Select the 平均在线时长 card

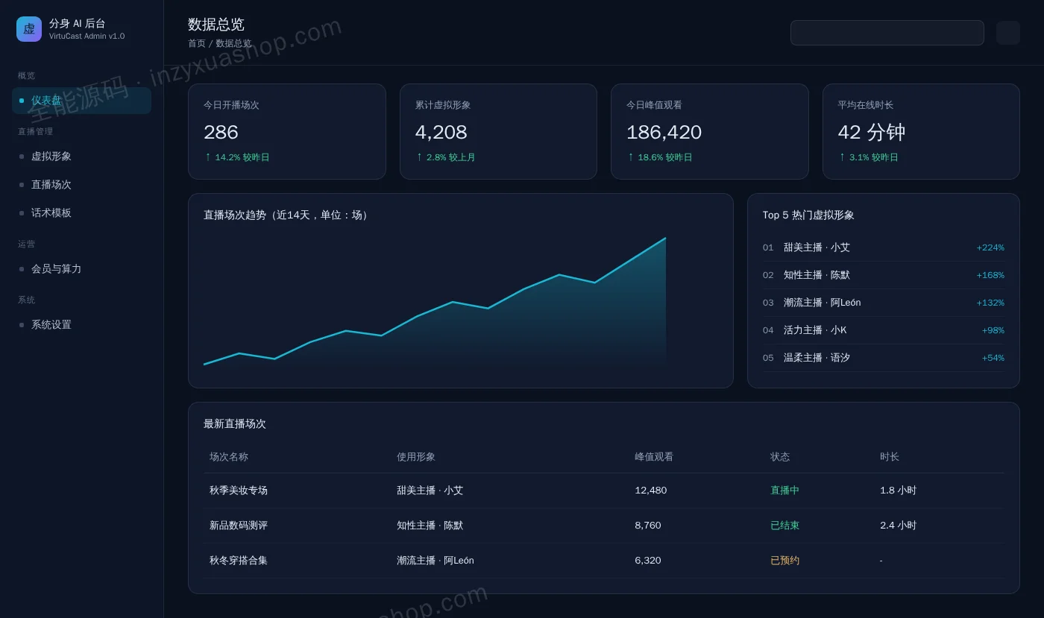click(x=921, y=131)
